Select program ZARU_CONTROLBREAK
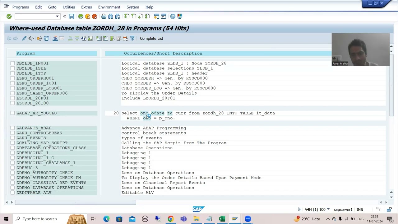Screen dimensions: 398x224 tap(39, 133)
